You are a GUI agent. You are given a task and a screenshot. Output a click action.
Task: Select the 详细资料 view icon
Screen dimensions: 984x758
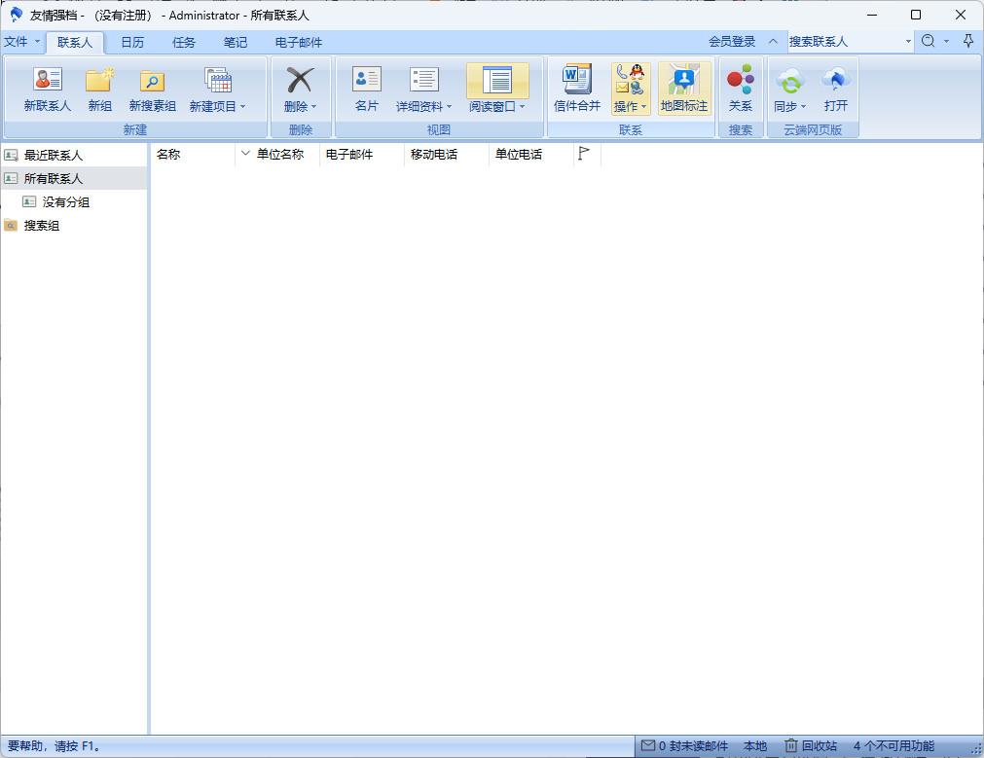tap(424, 79)
